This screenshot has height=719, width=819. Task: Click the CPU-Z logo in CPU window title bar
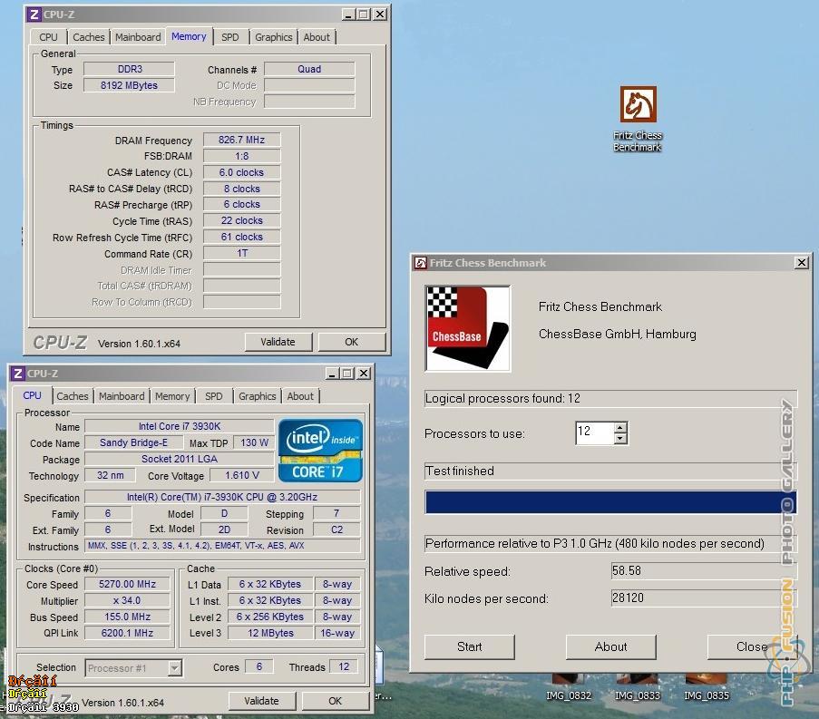[x=18, y=374]
